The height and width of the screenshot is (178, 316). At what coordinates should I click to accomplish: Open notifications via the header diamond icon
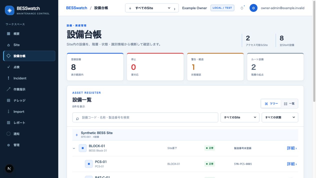coord(242,8)
